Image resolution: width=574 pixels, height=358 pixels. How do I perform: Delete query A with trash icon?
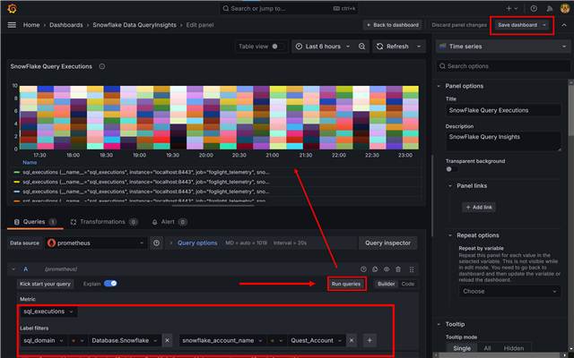pyautogui.click(x=398, y=269)
